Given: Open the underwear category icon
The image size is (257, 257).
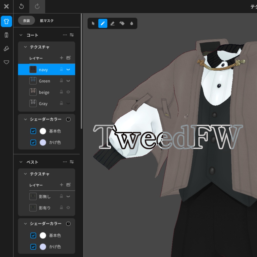Looking at the screenshot, I should click(6, 62).
